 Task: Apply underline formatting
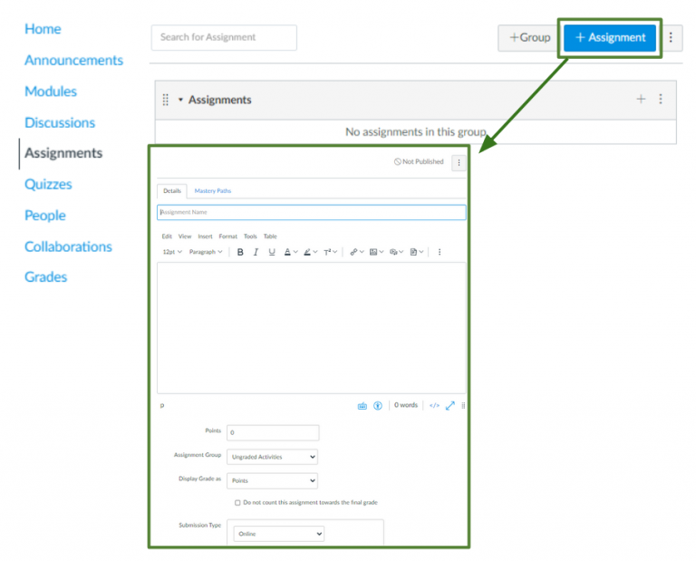272,252
